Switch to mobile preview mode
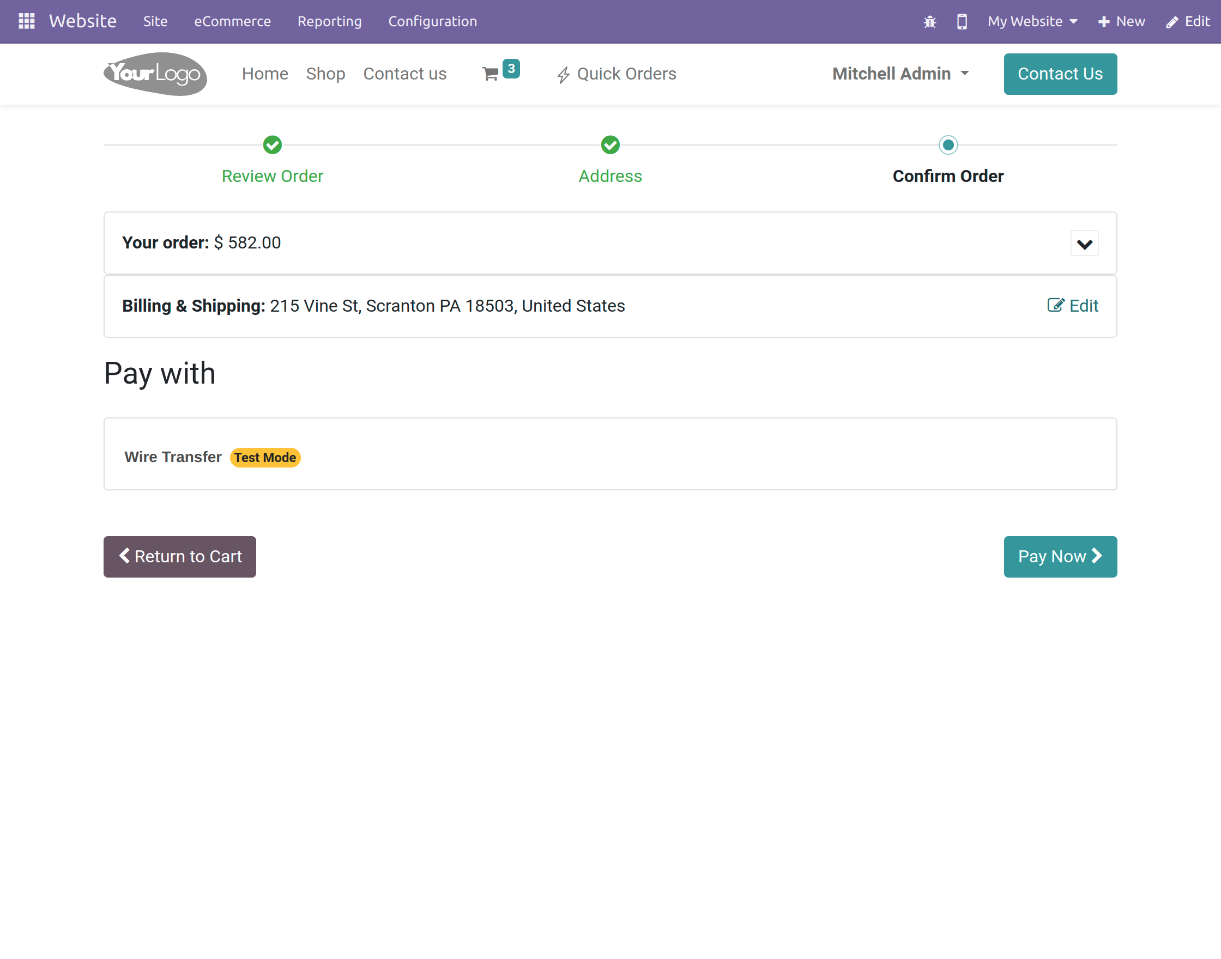The width and height of the screenshot is (1221, 959). (962, 22)
